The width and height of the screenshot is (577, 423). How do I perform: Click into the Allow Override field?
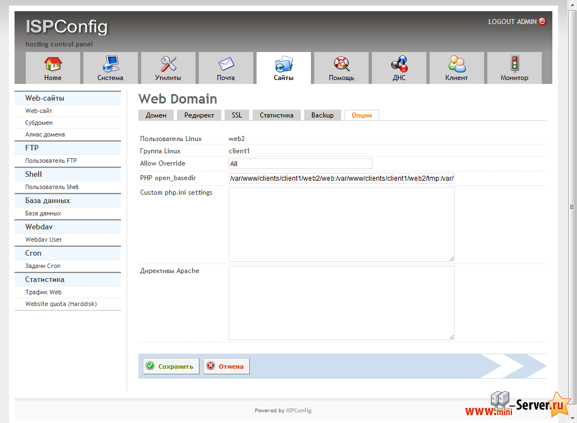[x=300, y=164]
